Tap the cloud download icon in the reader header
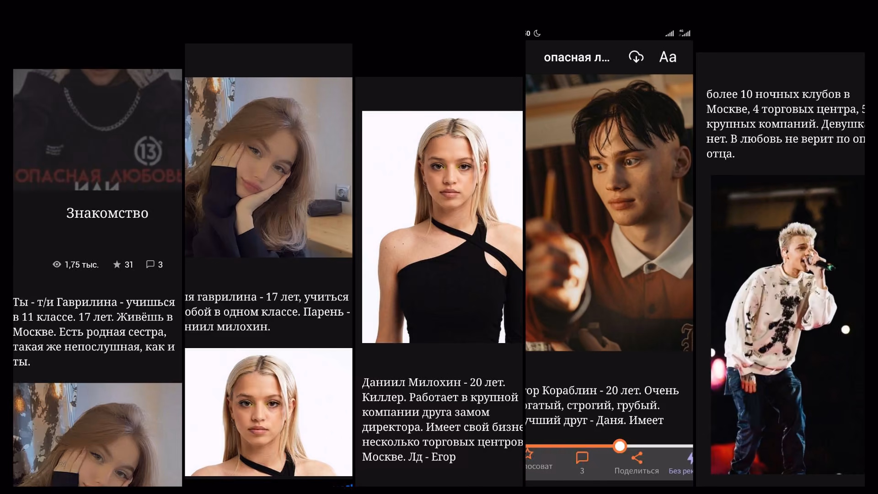 coord(636,57)
